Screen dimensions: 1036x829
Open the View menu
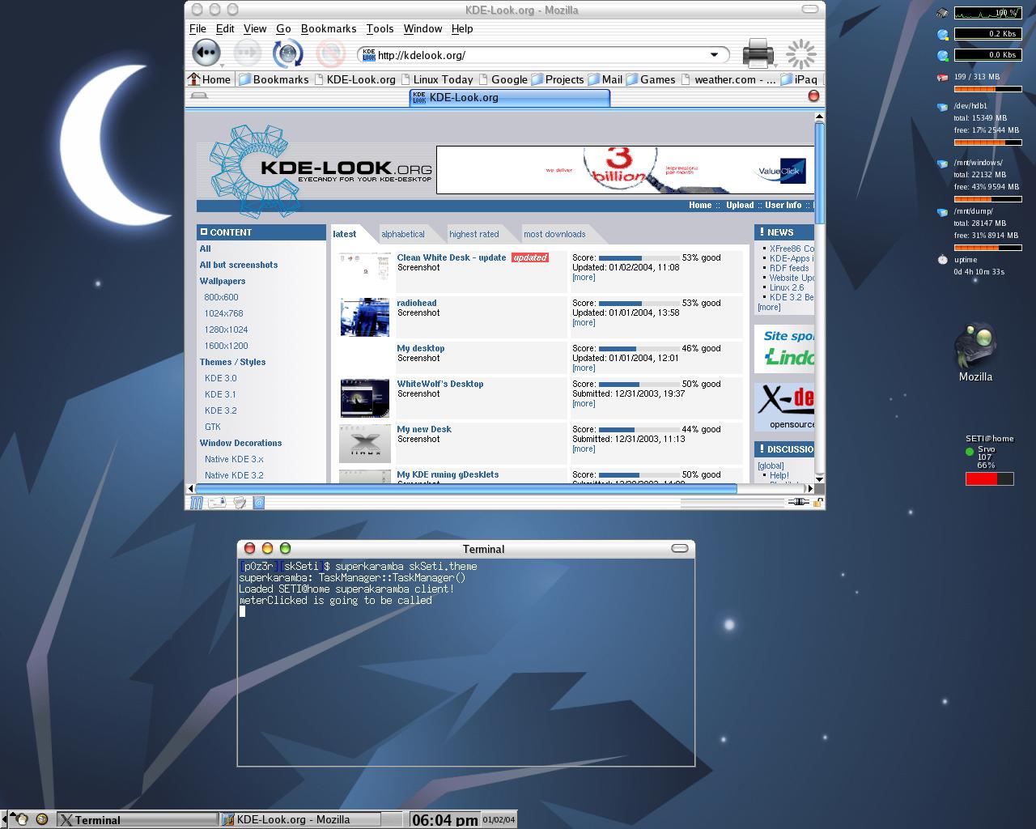coord(255,28)
